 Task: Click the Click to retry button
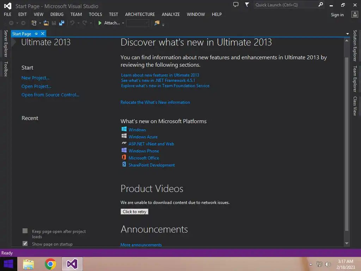[x=134, y=212]
